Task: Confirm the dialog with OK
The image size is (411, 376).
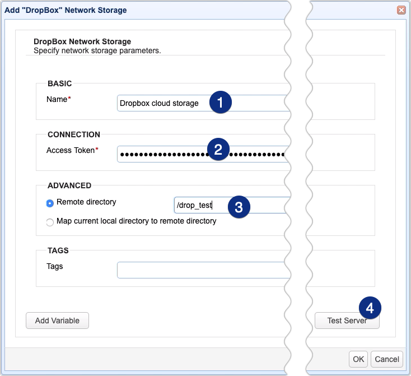Action: click(358, 359)
